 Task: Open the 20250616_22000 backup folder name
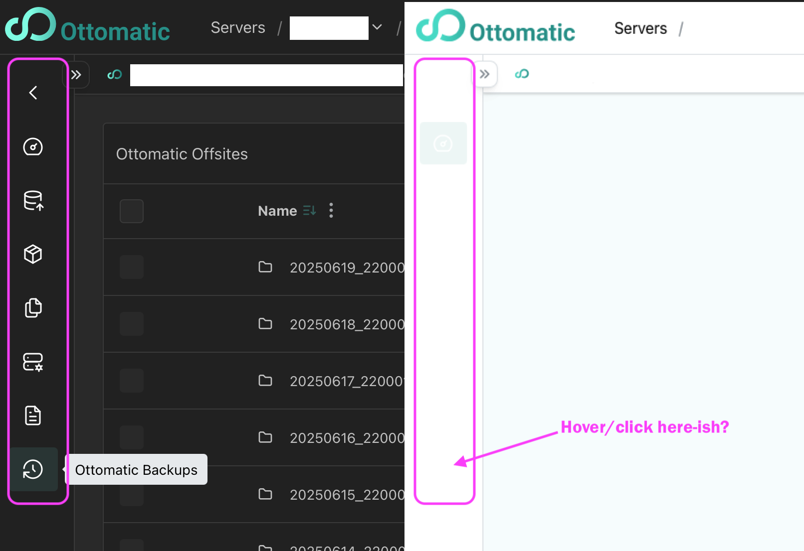point(347,438)
